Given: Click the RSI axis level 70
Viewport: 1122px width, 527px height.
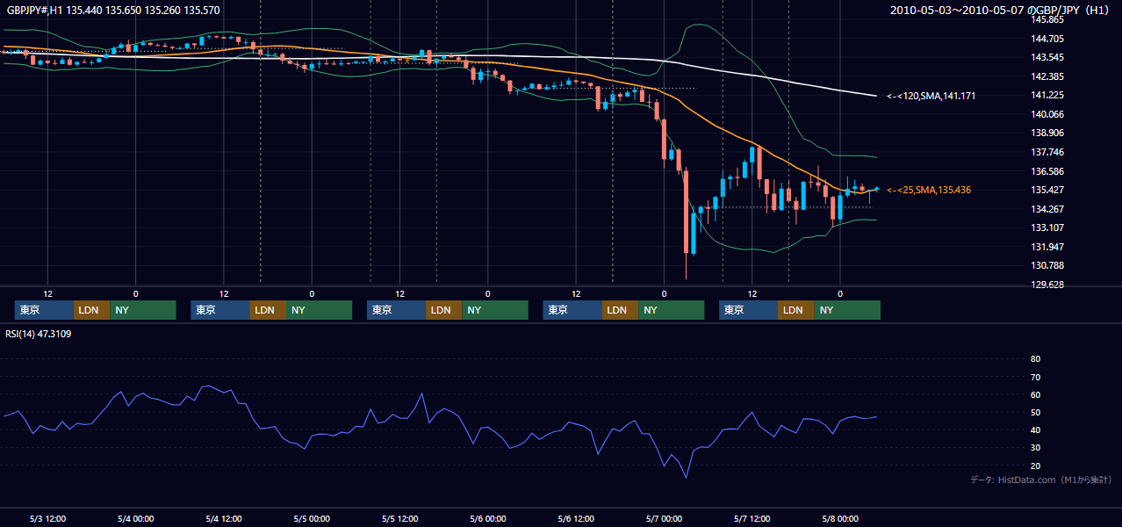Looking at the screenshot, I should click(1035, 377).
